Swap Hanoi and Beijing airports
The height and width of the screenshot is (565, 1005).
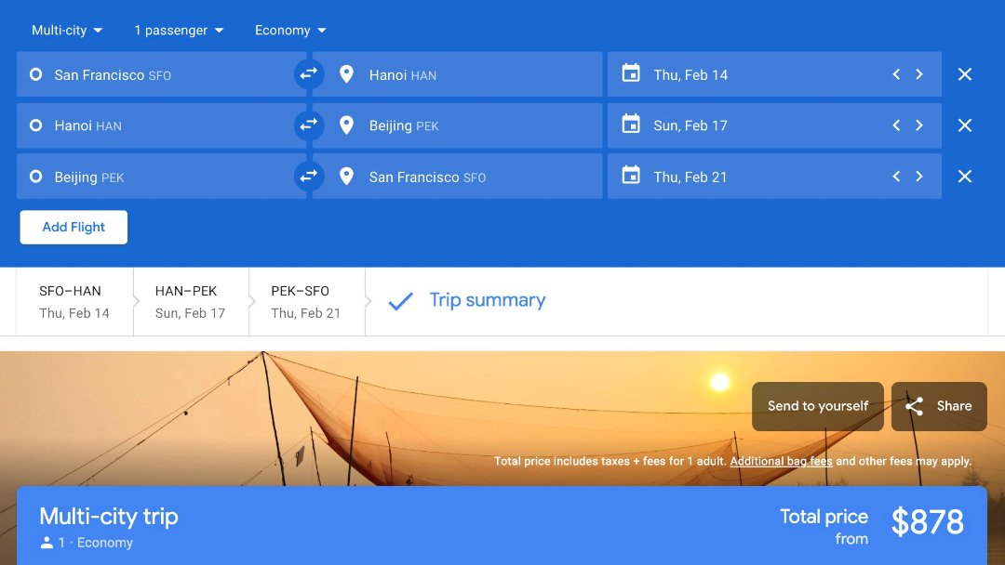coord(309,125)
